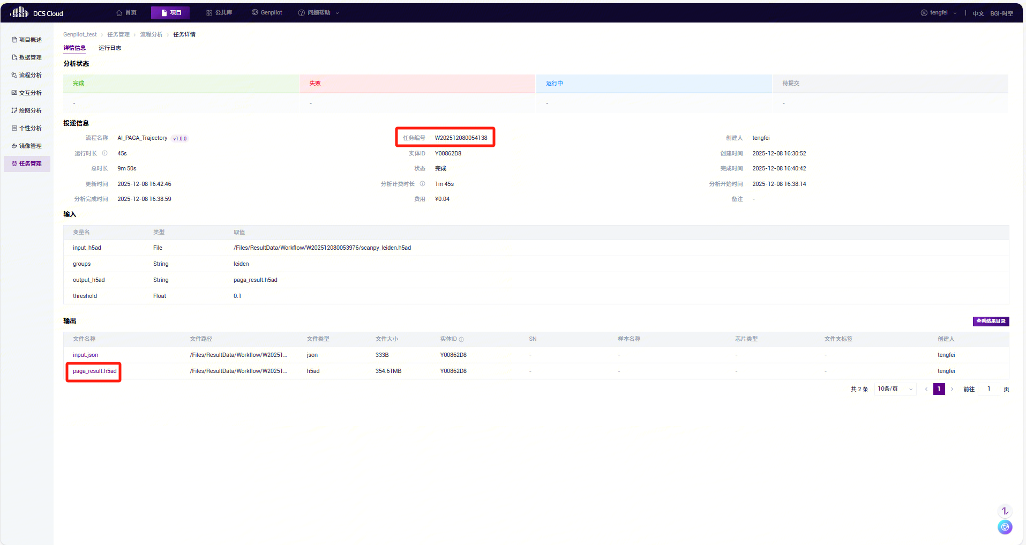This screenshot has height=545, width=1026.
Task: Open 镜像管理 in the sidebar
Action: pos(27,146)
